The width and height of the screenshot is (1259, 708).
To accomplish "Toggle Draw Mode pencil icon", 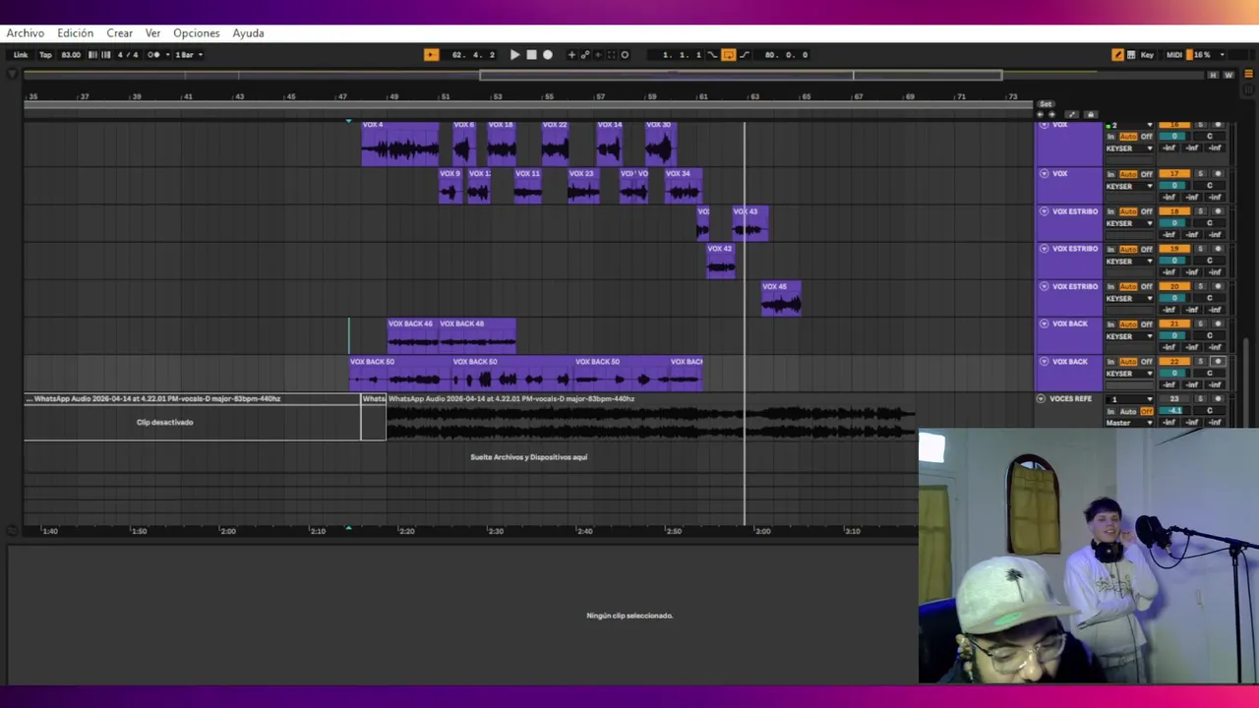I will (1117, 55).
